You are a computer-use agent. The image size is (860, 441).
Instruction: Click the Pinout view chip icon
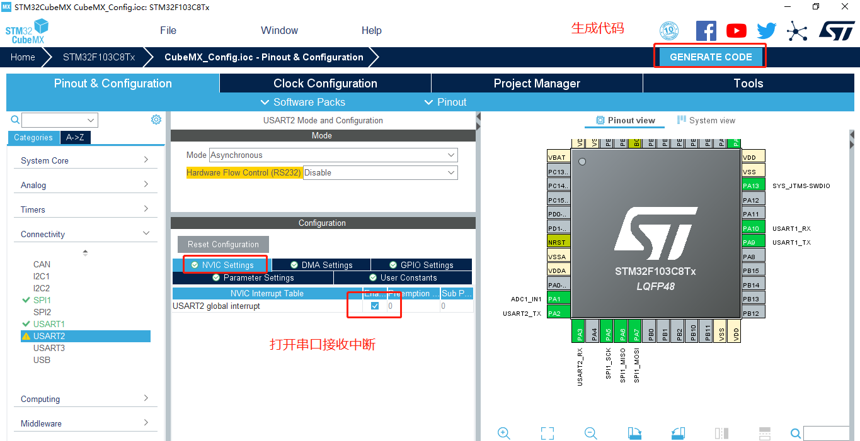(600, 120)
